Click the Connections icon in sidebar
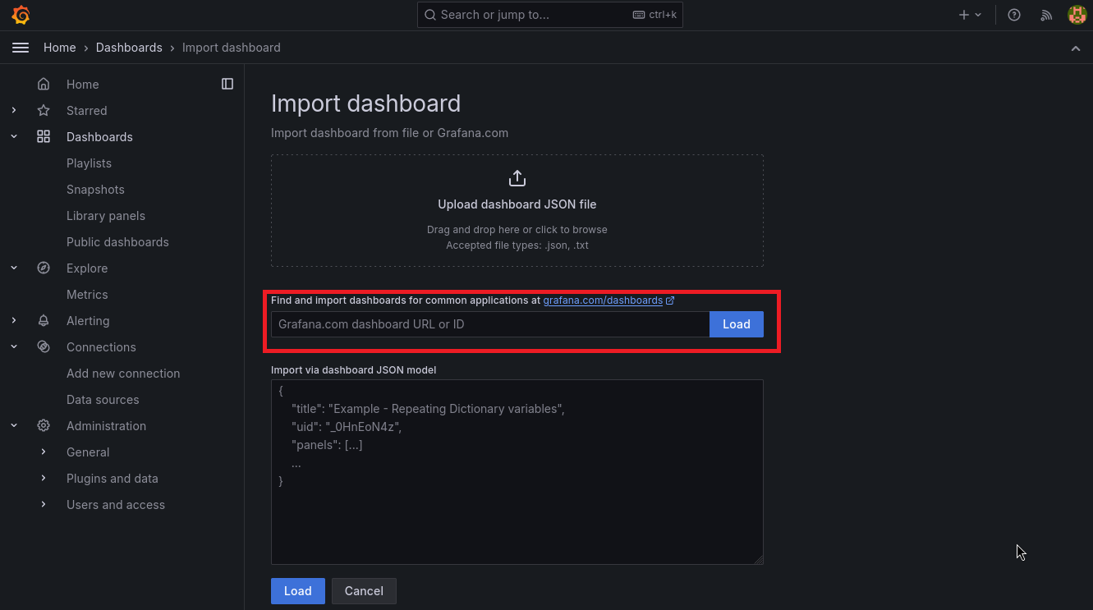Image resolution: width=1093 pixels, height=610 pixels. pyautogui.click(x=44, y=347)
